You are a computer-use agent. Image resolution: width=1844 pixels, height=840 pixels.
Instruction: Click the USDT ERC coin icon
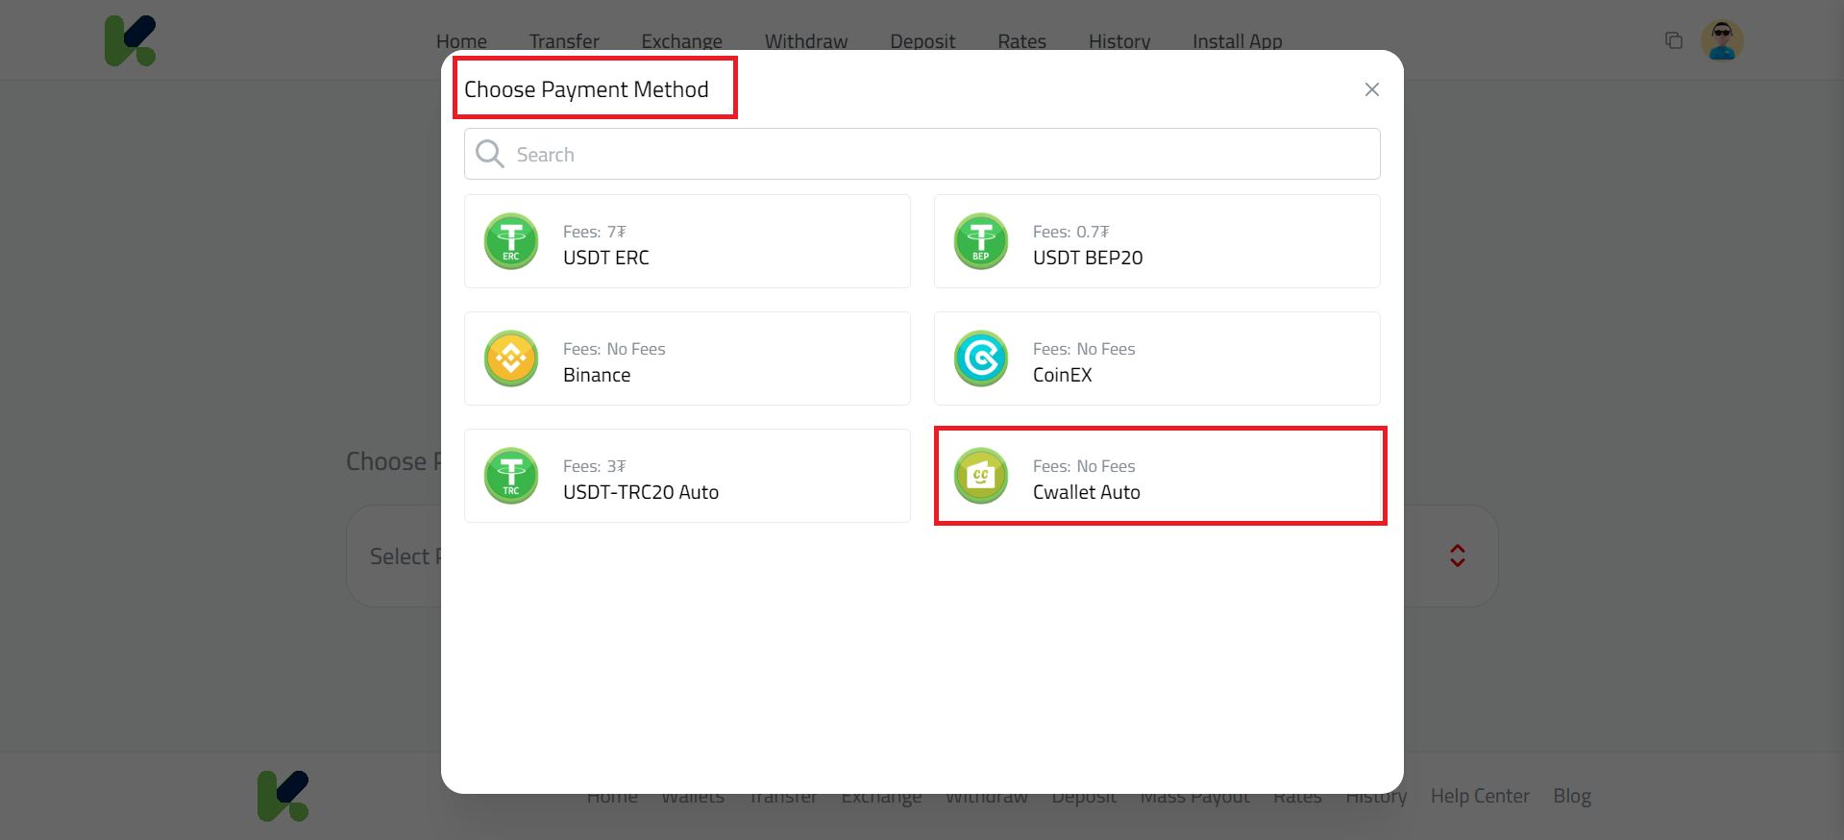(511, 241)
